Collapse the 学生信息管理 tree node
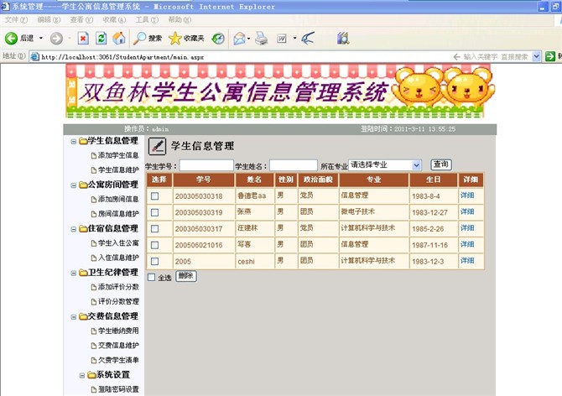Screen dimensions: 562x396 [74, 142]
